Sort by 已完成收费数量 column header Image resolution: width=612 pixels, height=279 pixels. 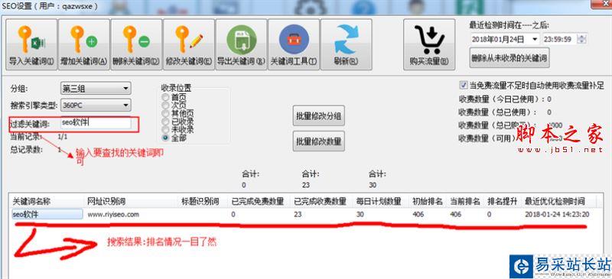322,201
